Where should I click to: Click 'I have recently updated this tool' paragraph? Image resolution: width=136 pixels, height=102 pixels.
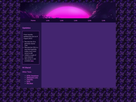[30, 37]
